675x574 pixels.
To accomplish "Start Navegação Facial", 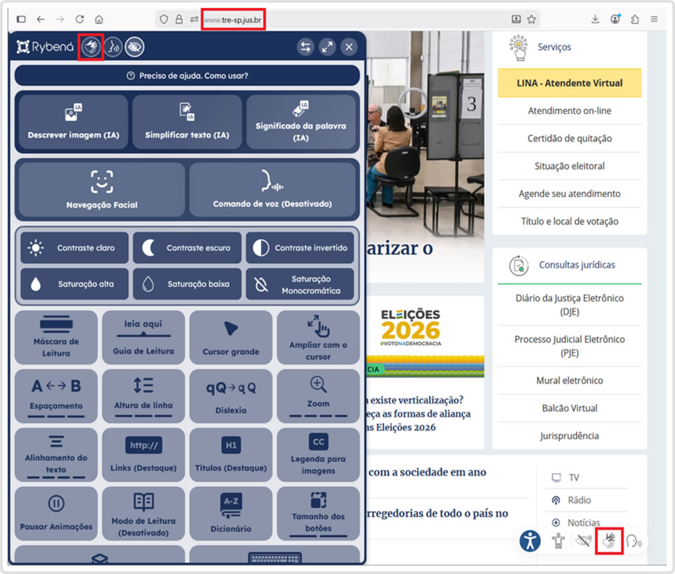I will click(x=101, y=190).
